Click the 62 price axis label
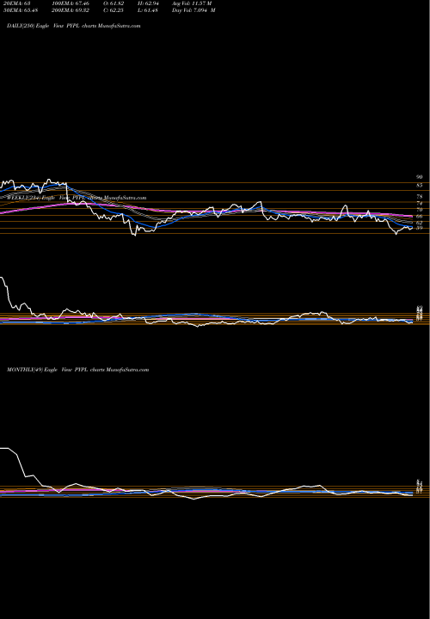 tap(420, 223)
